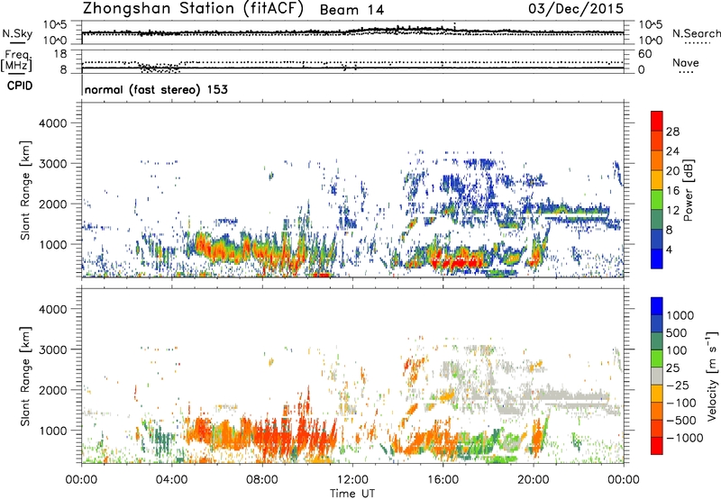Click the 'CPID' label
Image resolution: width=721 pixels, height=499 pixels.
[x=20, y=86]
